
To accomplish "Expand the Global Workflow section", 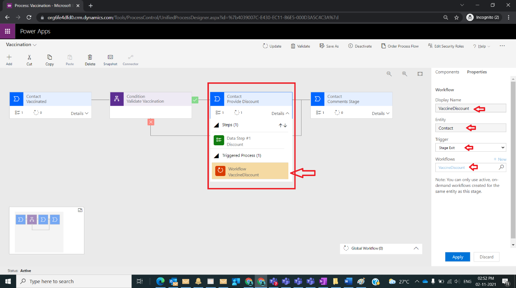I will click(416, 248).
